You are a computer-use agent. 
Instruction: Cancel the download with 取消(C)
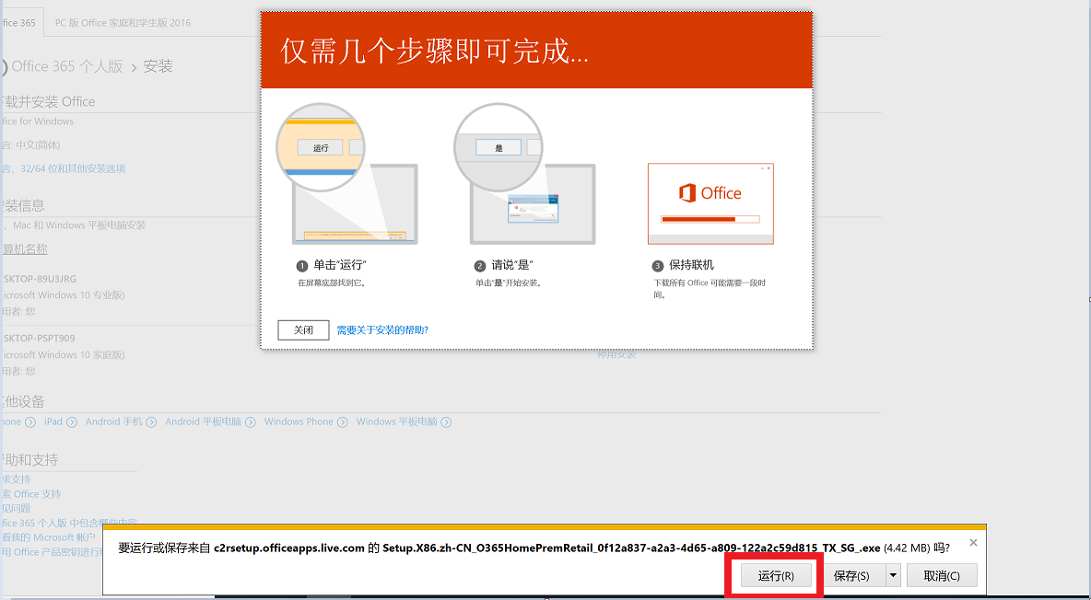(x=942, y=575)
